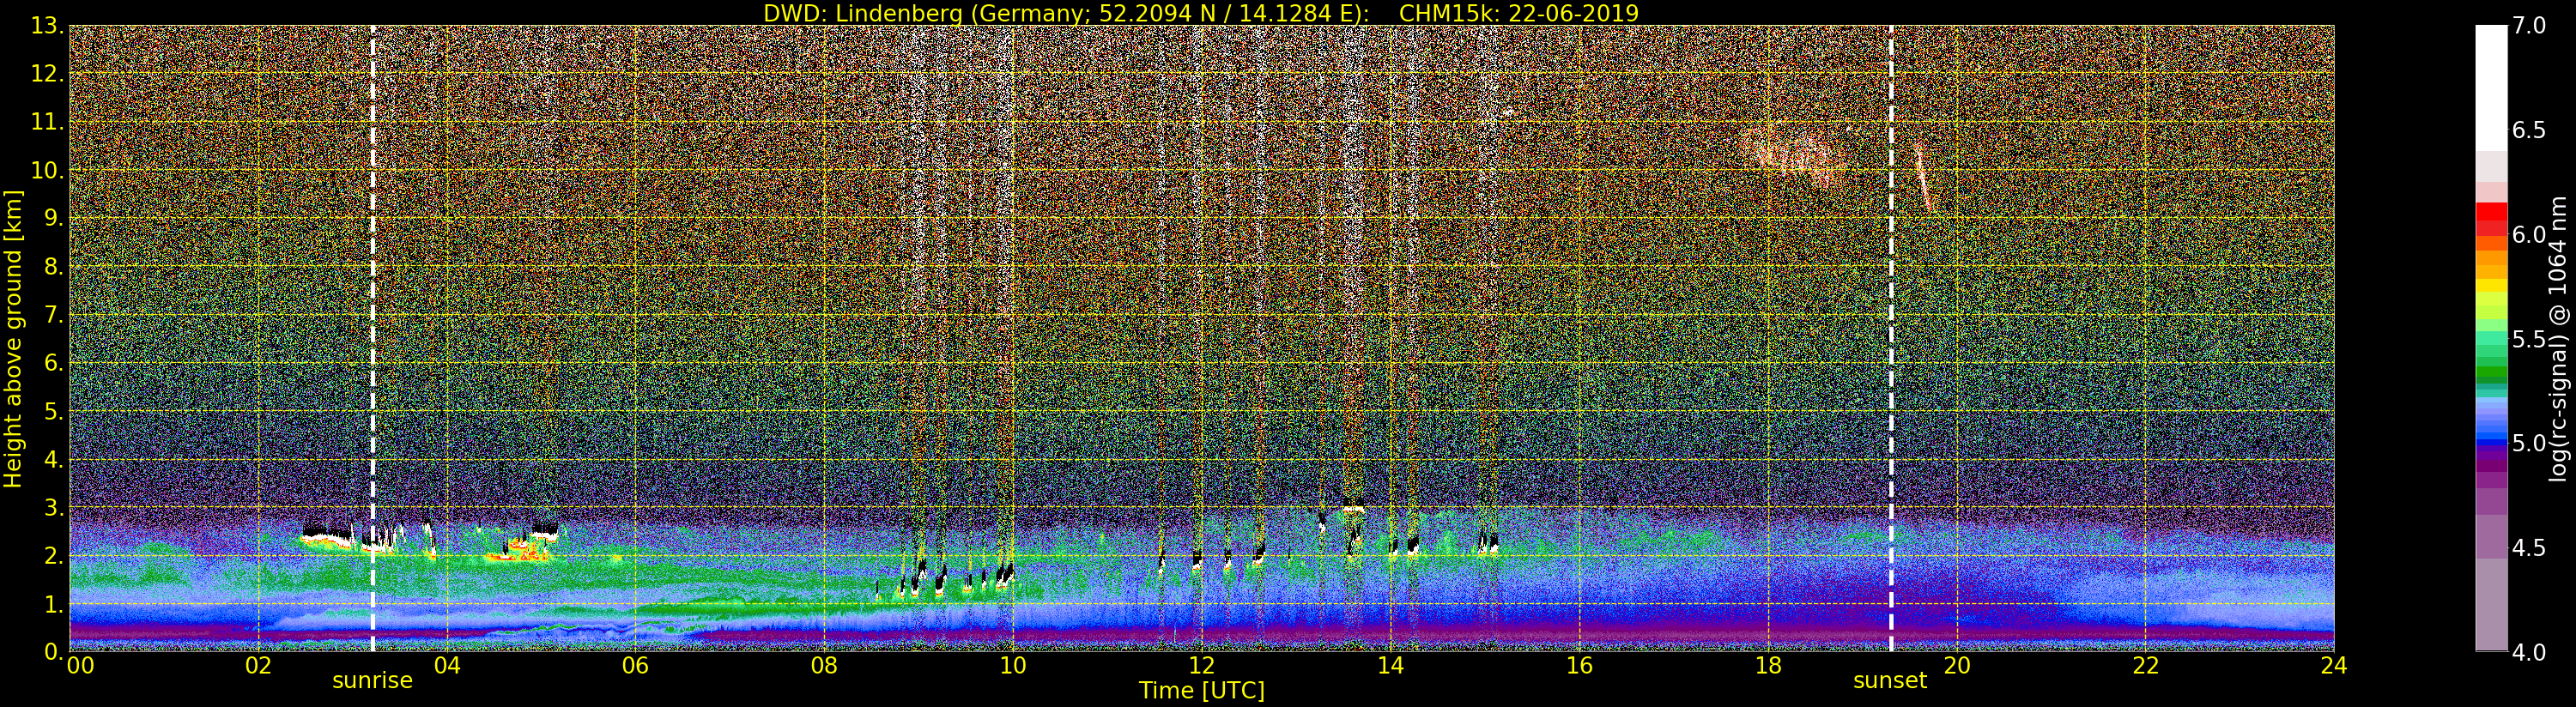Click the '5.' height axis tick label
The image size is (2576, 707).
[x=55, y=411]
